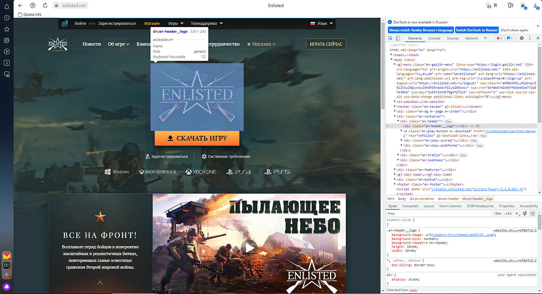Collapse the body element node
The width and height of the screenshot is (542, 294).
(x=392, y=60)
